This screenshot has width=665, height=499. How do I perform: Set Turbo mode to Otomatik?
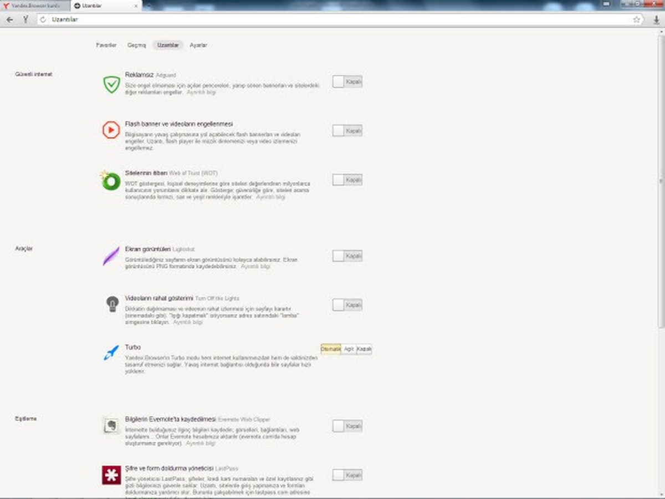[x=331, y=349]
